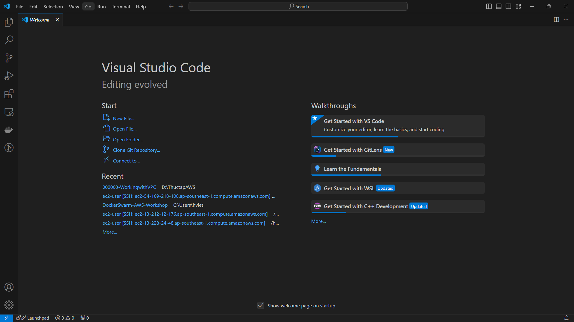This screenshot has width=574, height=322.
Task: Toggle the bottom panel layout icon
Action: coord(499,7)
